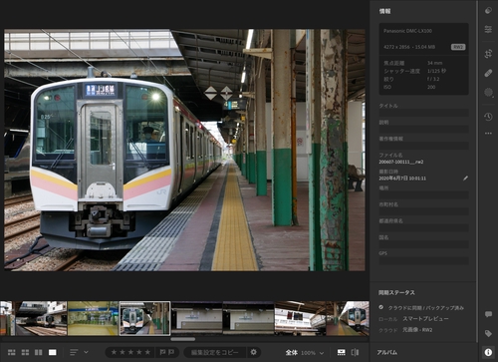
Task: Click the GPS input field
Action: tap(424, 260)
